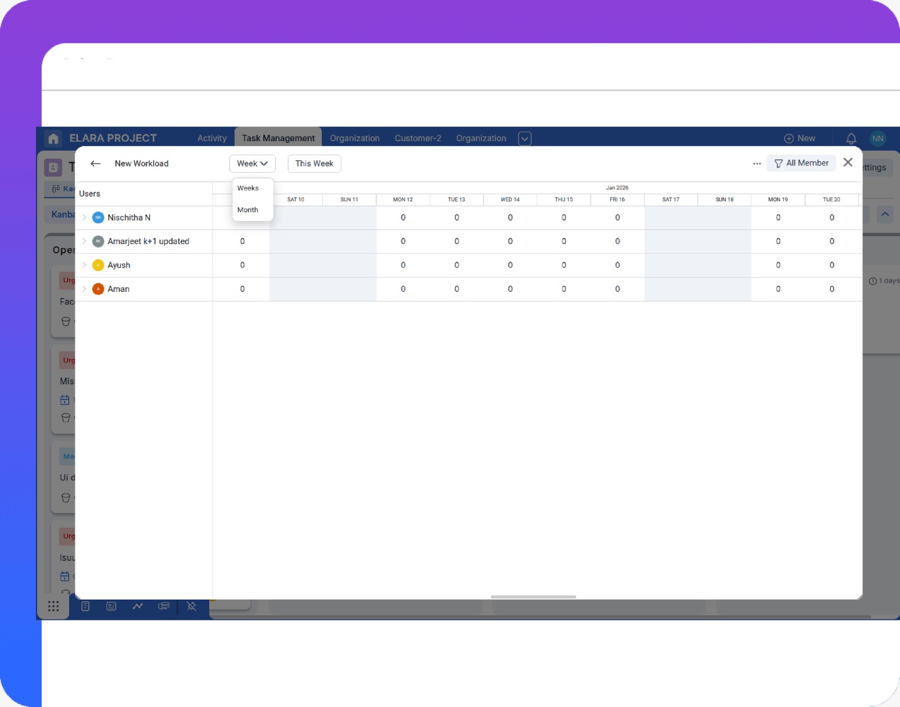Open the apps grid icon bottom left
Screen dimensions: 900x707
click(53, 606)
